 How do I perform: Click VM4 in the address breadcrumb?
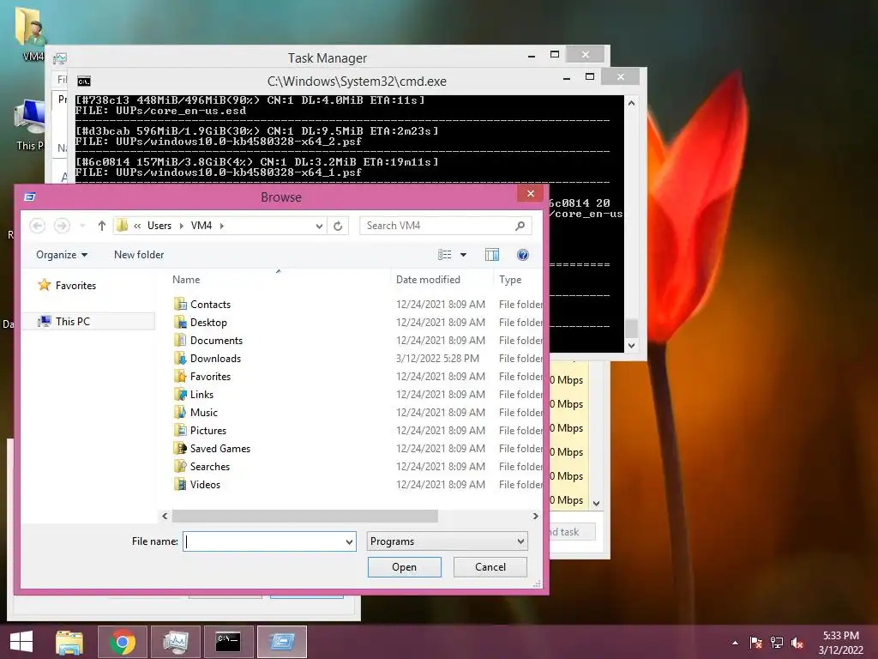(201, 226)
